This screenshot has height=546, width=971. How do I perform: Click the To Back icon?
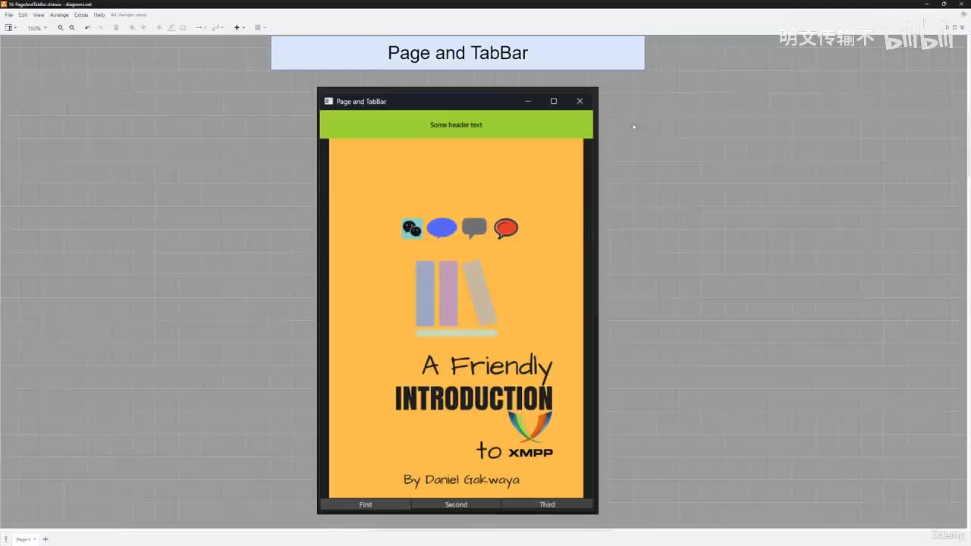tap(143, 28)
